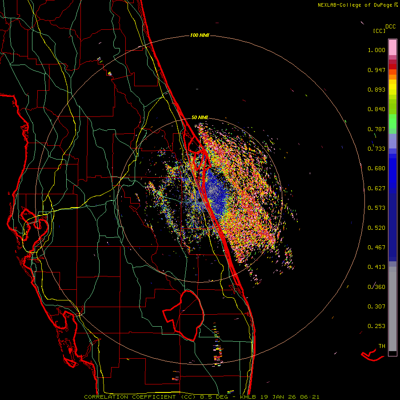This screenshot has width=400, height=400.
Task: Click the 0.307 scale value
Action: click(376, 307)
